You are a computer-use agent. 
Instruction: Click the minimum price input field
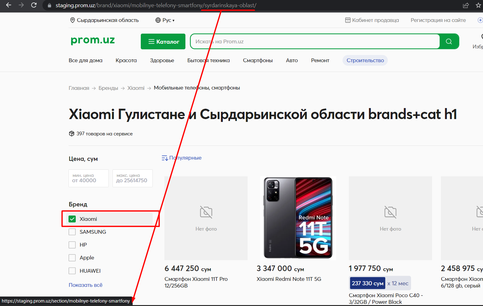(89, 178)
